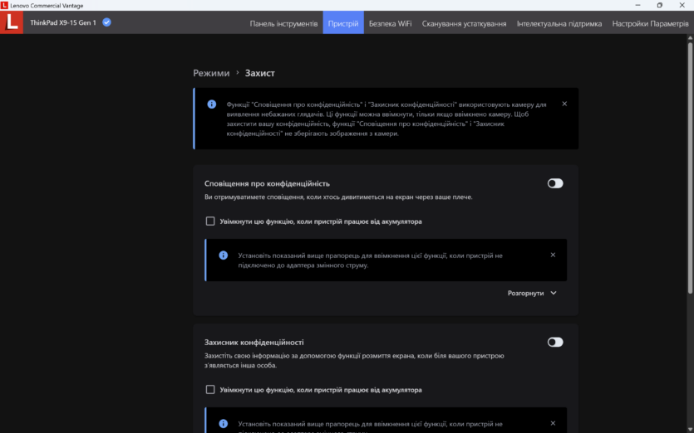Viewport: 694px width, 433px height.
Task: Open Панель інструментів tab
Action: (x=283, y=23)
